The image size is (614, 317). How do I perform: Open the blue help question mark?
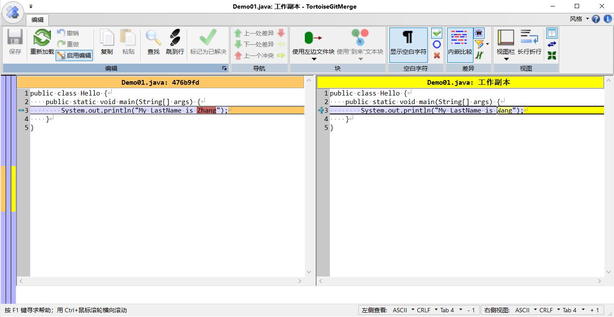pyautogui.click(x=596, y=19)
